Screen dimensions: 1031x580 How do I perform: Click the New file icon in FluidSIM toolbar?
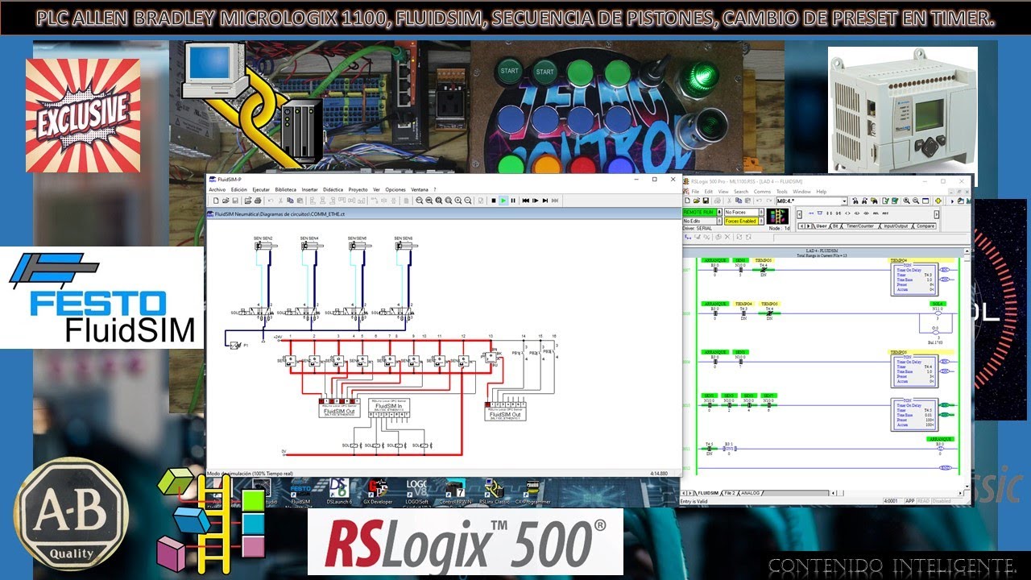pos(216,201)
